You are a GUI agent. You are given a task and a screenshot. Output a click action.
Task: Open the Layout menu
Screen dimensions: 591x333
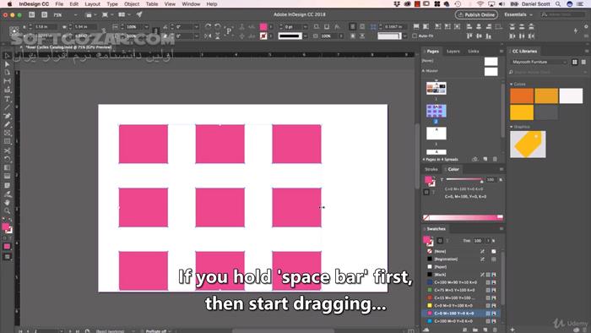92,4
